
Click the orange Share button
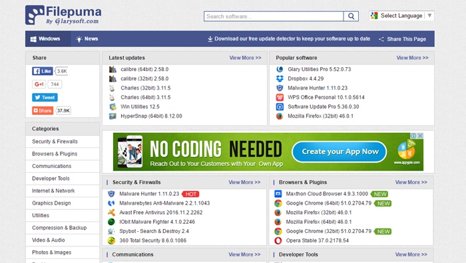click(x=43, y=111)
